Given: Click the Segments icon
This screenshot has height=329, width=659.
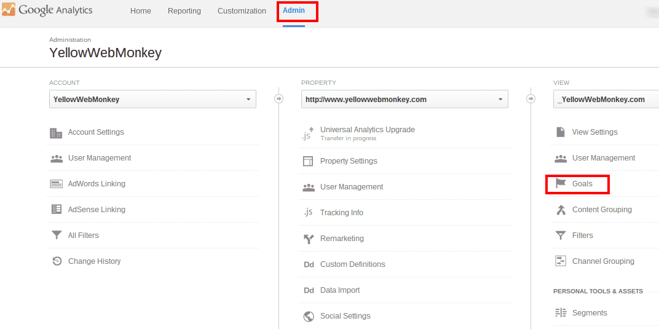Looking at the screenshot, I should 561,312.
